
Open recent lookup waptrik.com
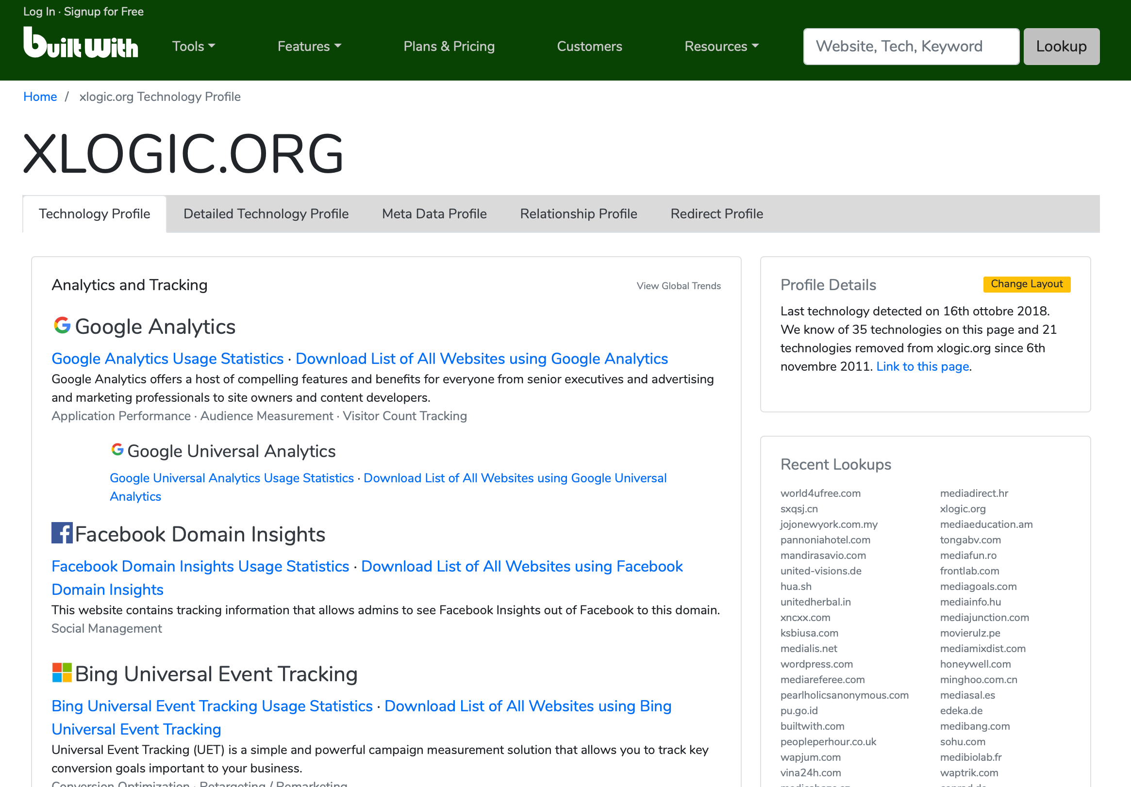(x=969, y=773)
